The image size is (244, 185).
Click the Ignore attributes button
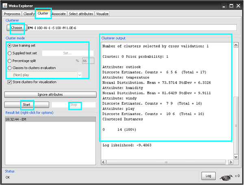(50, 95)
